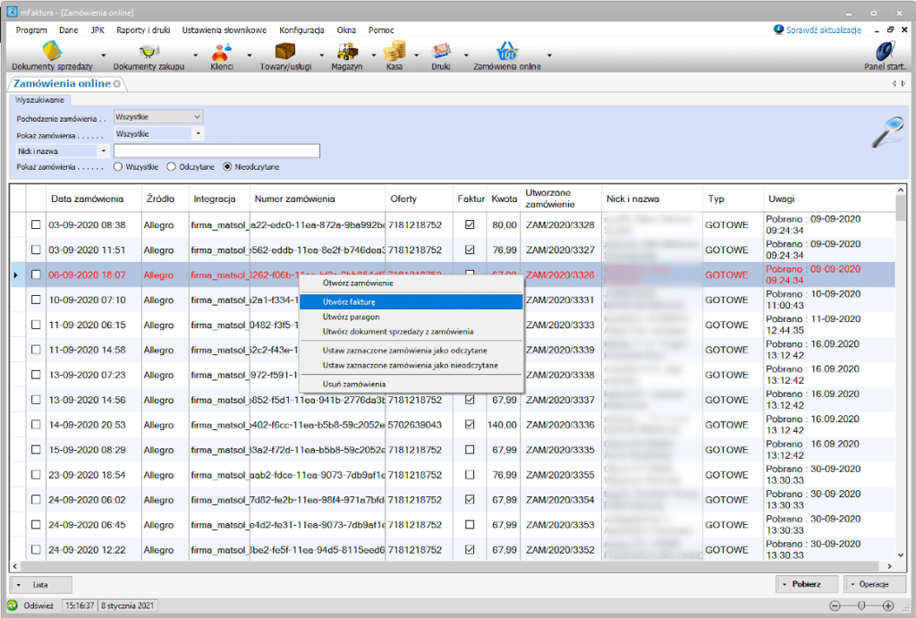The width and height of the screenshot is (916, 618).
Task: Select the Odczytane radio button
Action: (x=171, y=167)
